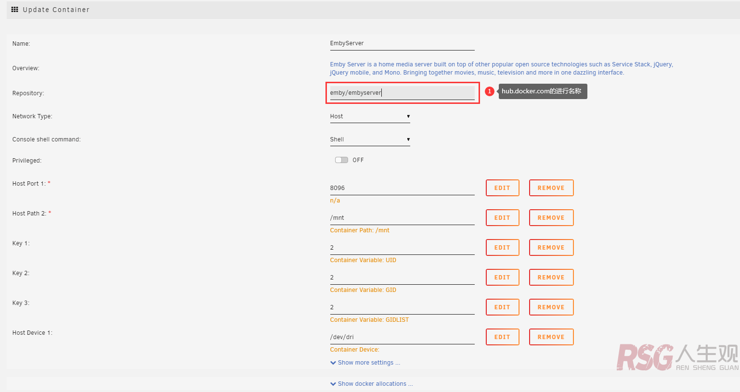The image size is (740, 392).
Task: Click the 'Host Path 2:' label
Action: [29, 214]
